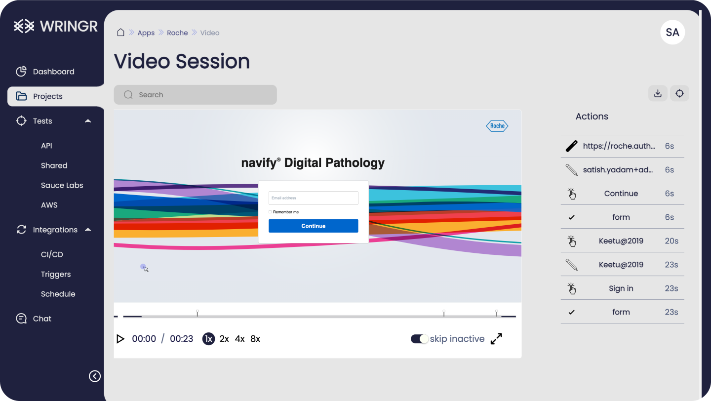Open the SA user profile avatar
This screenshot has height=401, width=711.
click(672, 32)
